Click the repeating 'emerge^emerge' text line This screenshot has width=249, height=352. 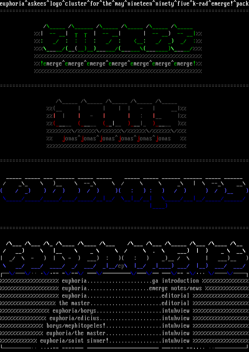point(118,63)
